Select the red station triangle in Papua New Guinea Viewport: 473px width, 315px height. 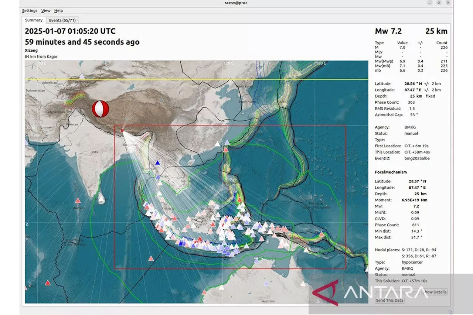click(x=321, y=234)
